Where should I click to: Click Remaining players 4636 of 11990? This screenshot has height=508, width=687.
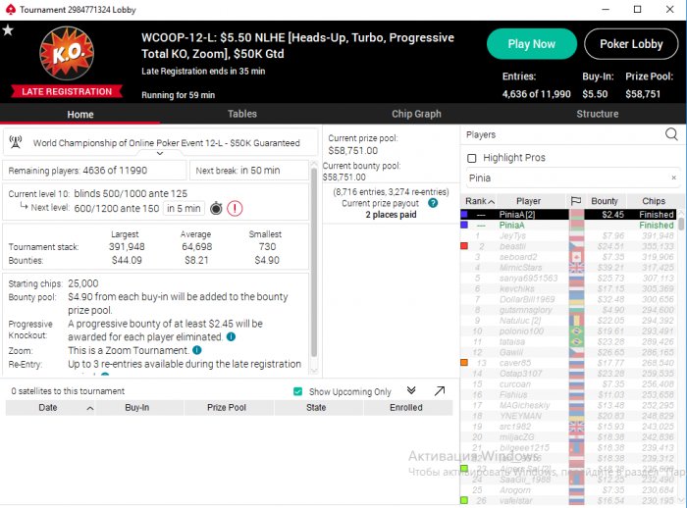click(94, 171)
